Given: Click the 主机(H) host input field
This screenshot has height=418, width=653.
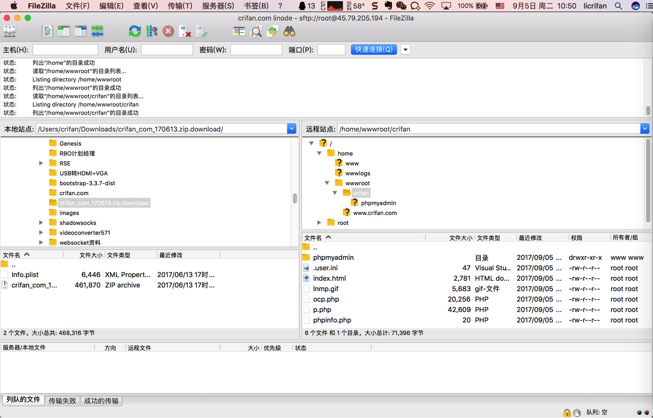Looking at the screenshot, I should coord(65,50).
